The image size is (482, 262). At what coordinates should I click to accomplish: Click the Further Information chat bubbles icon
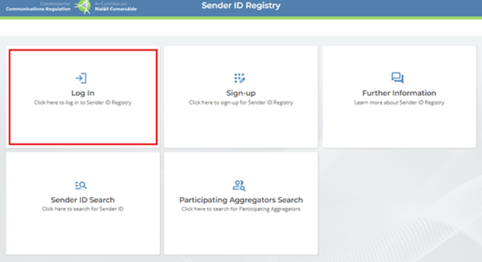pyautogui.click(x=397, y=78)
